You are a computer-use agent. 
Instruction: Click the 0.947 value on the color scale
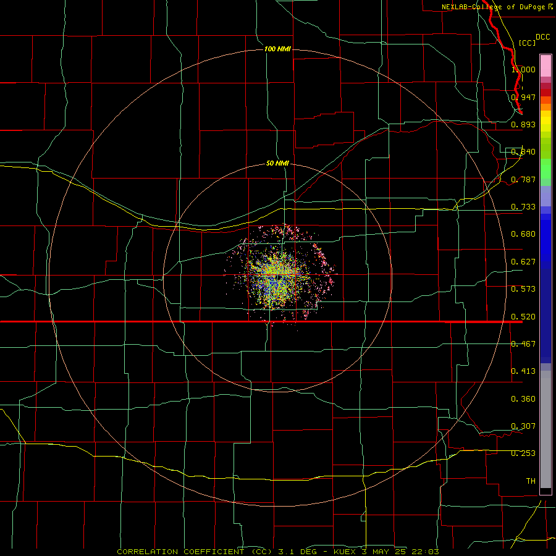tap(523, 97)
